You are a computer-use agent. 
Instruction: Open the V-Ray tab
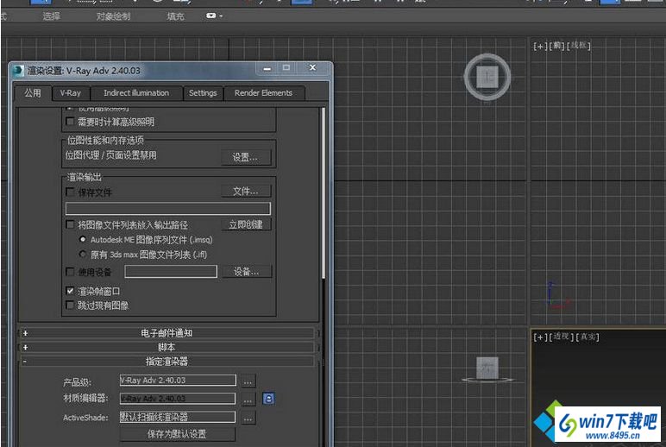point(71,93)
